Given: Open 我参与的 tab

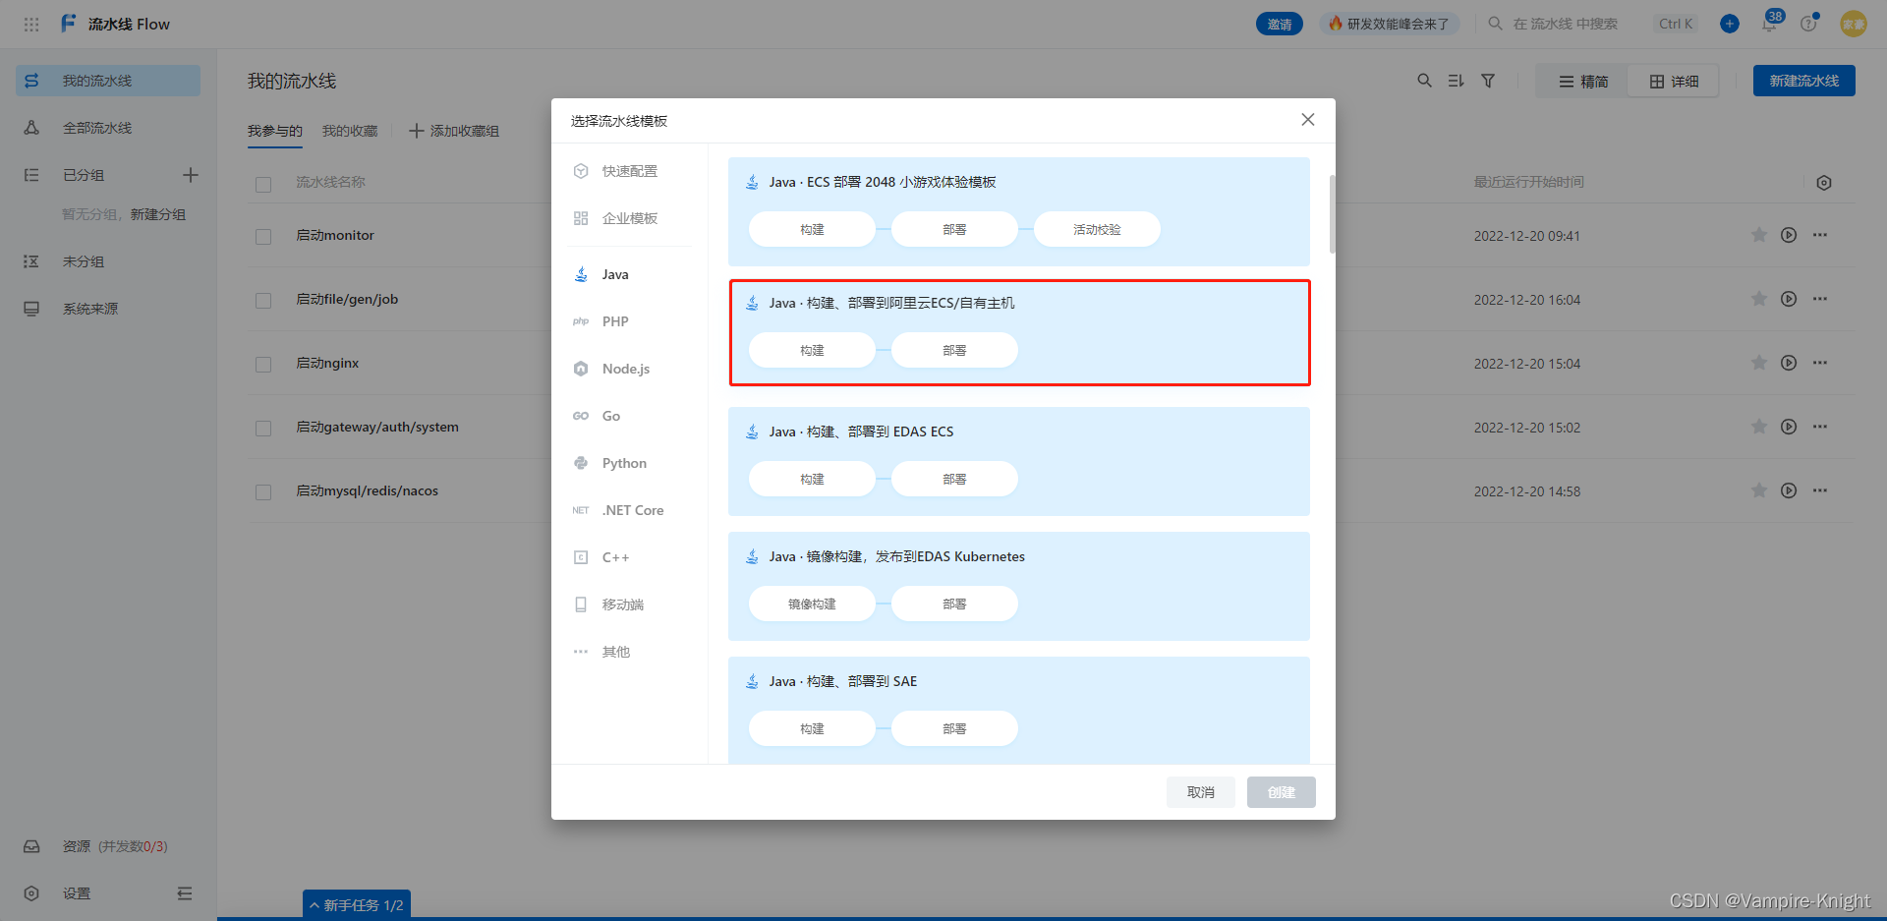Looking at the screenshot, I should coord(275,131).
